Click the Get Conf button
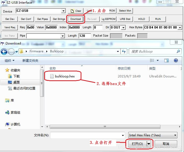This screenshot has height=152, width=184. tap(26, 19)
